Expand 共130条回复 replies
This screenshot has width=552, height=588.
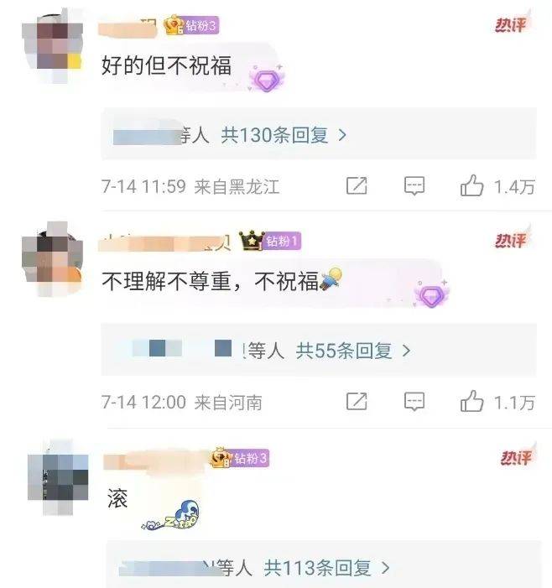pos(284,134)
